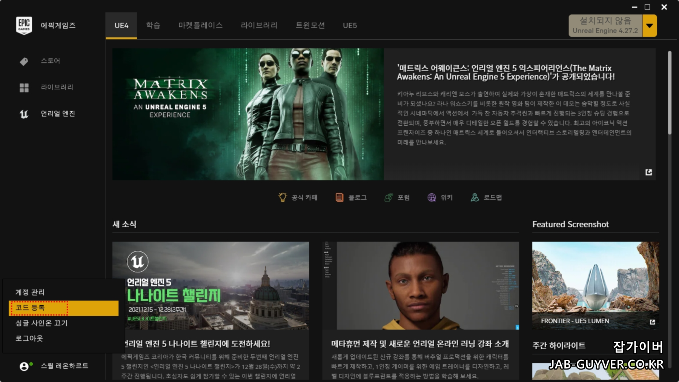
Task: Click Unreal logo on Nanite challenge card
Action: pyautogui.click(x=138, y=262)
